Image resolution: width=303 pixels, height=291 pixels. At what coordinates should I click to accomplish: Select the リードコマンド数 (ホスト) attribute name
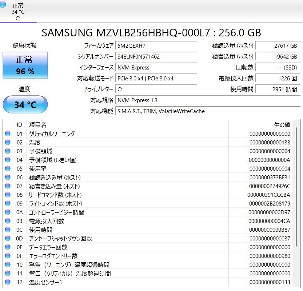pyautogui.click(x=55, y=195)
